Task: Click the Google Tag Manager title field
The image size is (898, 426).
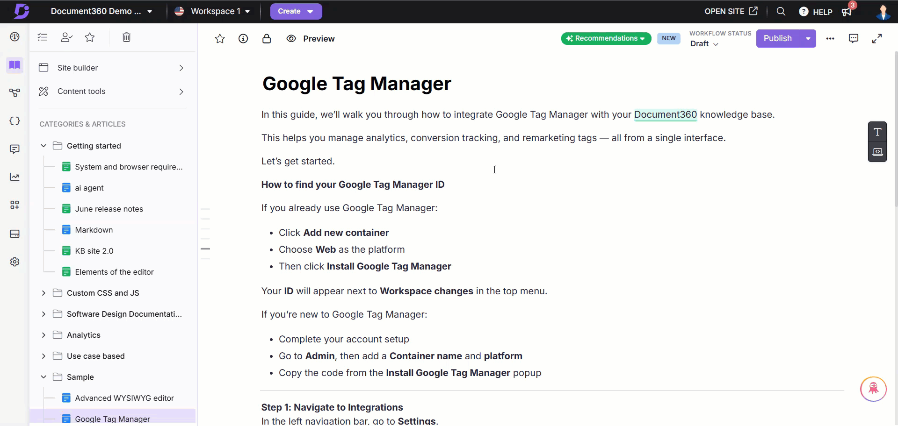Action: click(x=356, y=84)
